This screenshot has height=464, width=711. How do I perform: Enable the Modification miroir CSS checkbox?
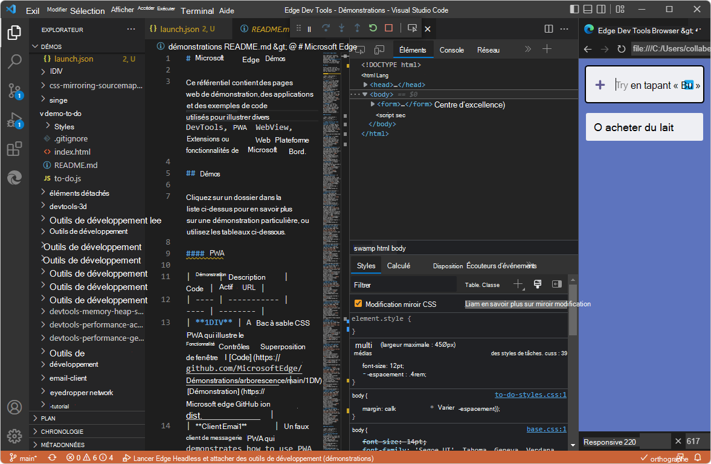click(x=358, y=304)
